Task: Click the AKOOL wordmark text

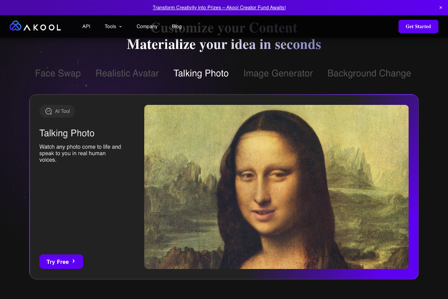Action: (x=42, y=27)
